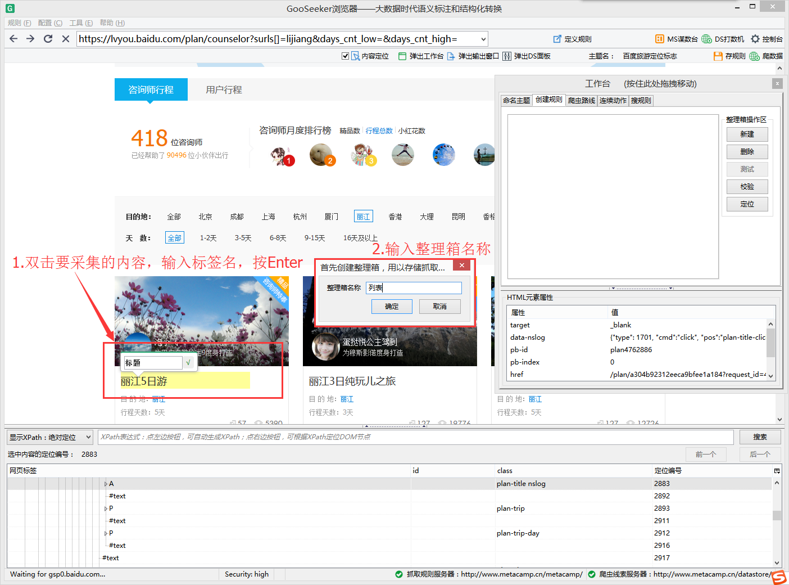Viewport: 789px width, 585px height.
Task: Go forward to next page
Action: [x=30, y=38]
